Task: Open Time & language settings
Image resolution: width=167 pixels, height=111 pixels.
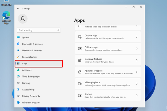Action: coord(31,77)
